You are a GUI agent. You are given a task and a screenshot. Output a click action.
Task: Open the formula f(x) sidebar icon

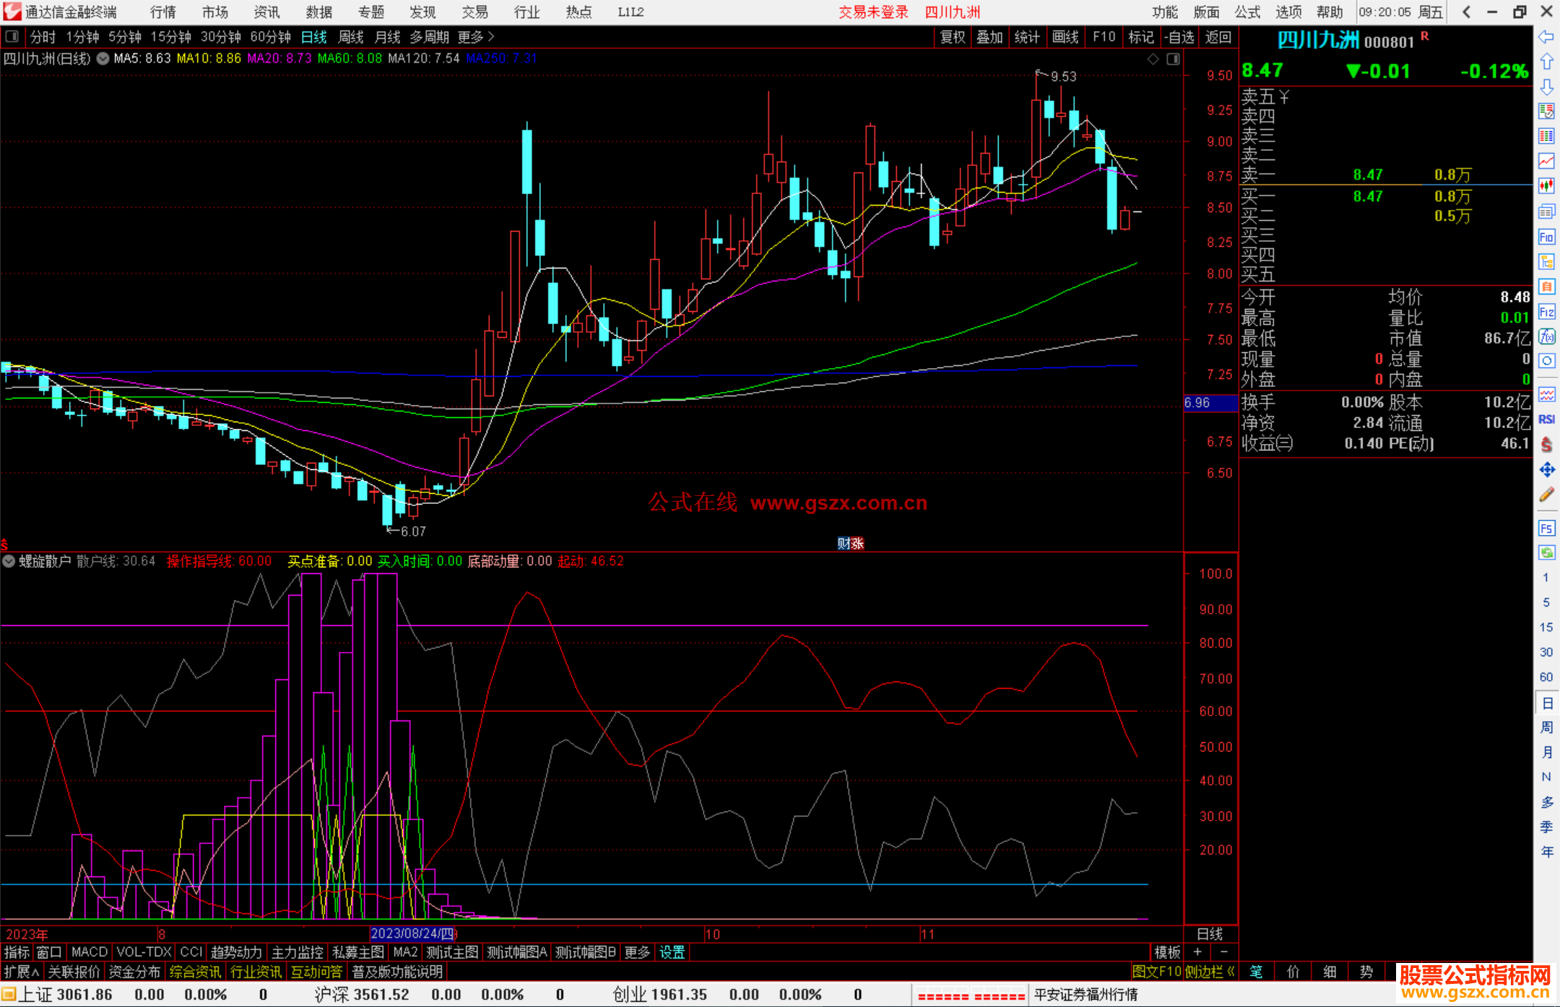point(1546,336)
